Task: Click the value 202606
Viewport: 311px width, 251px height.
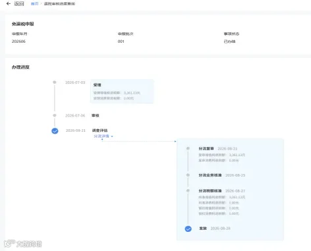Action: point(18,42)
